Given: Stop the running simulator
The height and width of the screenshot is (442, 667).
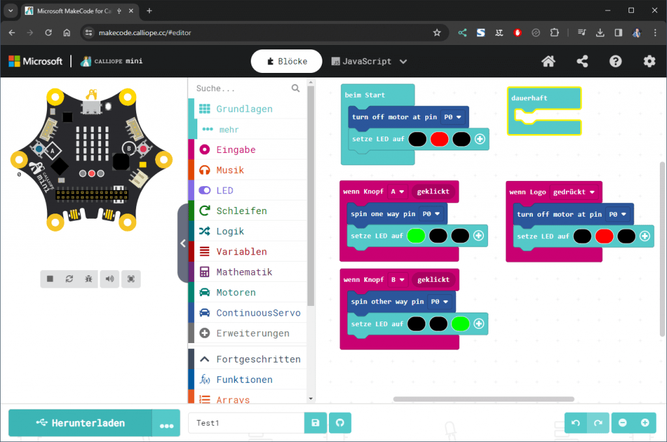Looking at the screenshot, I should [x=49, y=279].
